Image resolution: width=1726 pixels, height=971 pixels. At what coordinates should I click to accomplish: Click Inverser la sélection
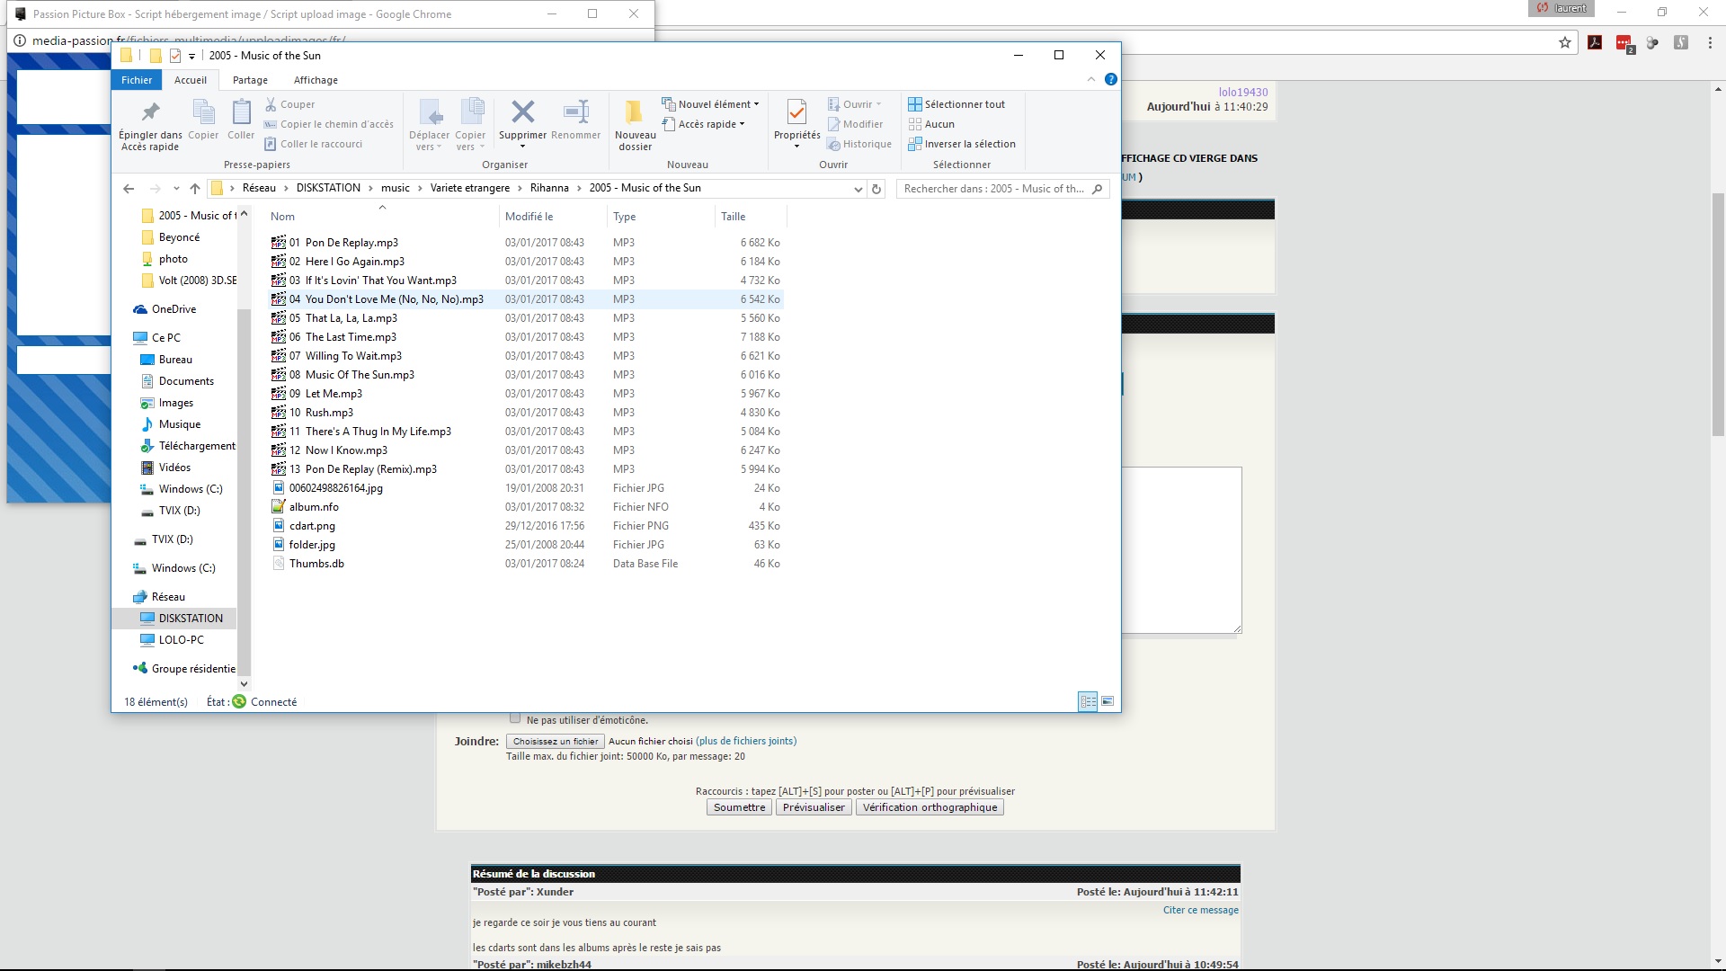click(962, 144)
